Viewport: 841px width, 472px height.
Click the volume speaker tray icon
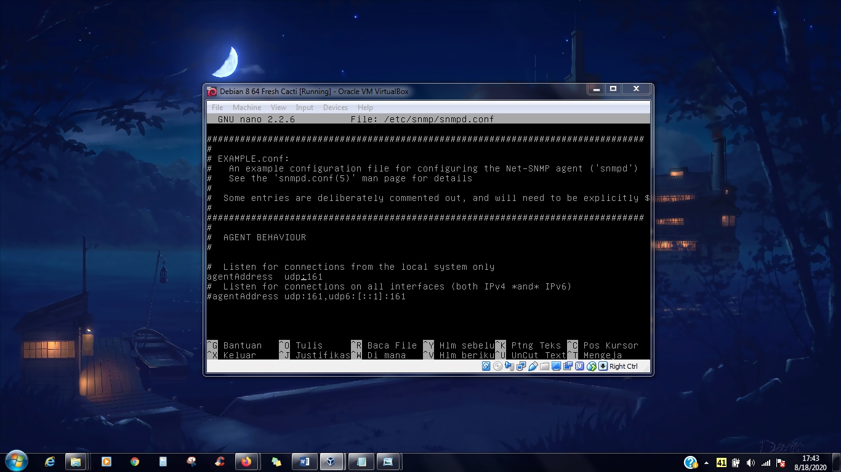point(750,462)
